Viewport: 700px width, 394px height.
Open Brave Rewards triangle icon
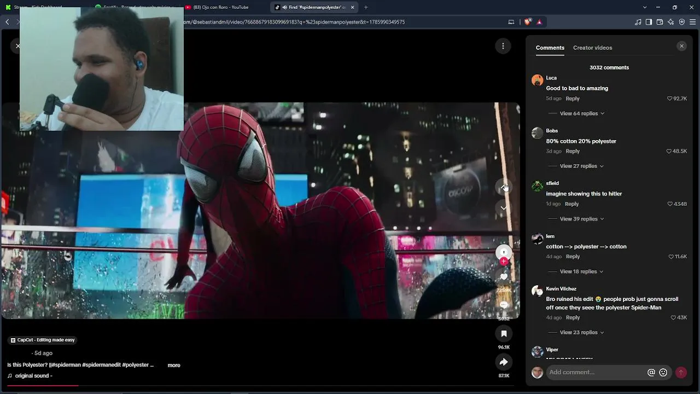[x=539, y=22]
